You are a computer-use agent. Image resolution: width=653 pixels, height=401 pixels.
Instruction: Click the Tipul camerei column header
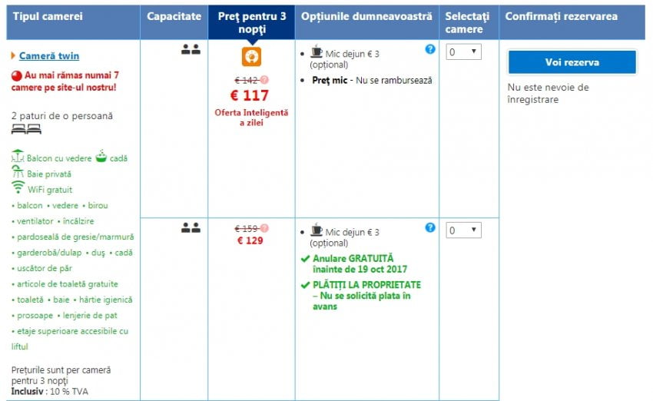(48, 16)
